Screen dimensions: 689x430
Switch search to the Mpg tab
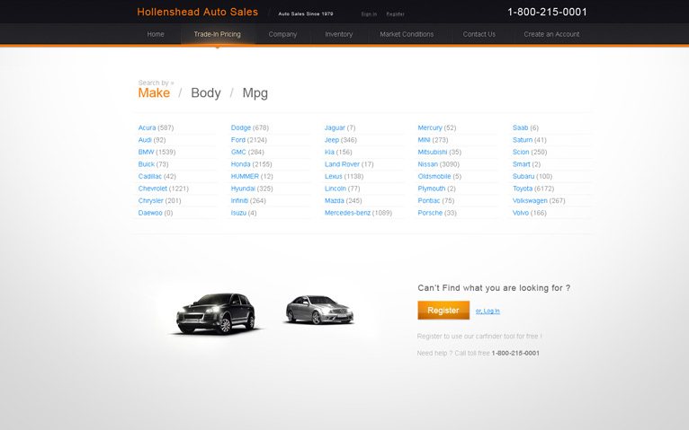255,93
